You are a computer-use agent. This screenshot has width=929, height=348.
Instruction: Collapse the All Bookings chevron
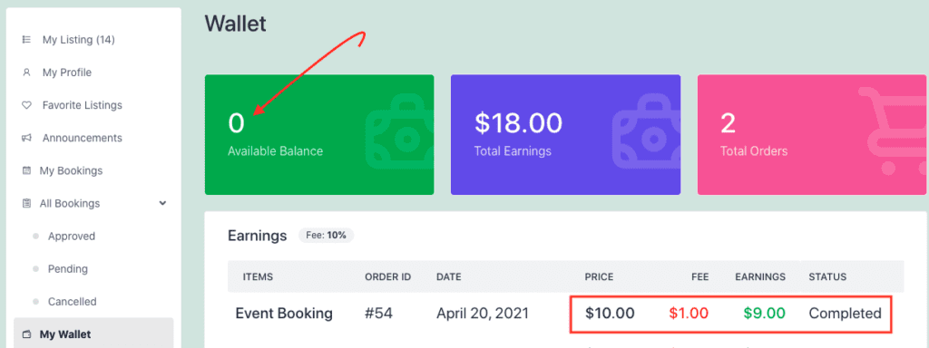point(163,203)
